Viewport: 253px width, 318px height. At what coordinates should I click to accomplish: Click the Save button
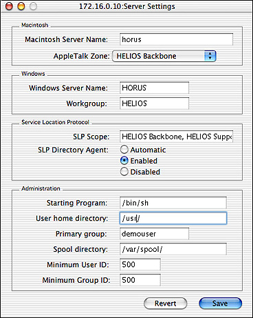tap(220, 304)
